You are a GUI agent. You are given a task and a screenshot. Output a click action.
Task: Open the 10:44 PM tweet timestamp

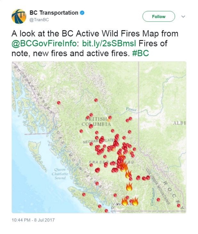[33, 220]
